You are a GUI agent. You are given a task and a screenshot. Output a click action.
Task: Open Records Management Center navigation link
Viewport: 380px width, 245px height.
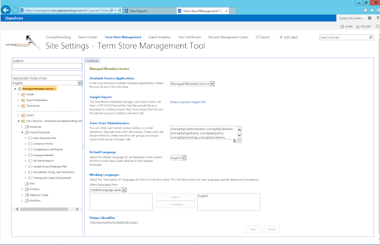(228, 37)
